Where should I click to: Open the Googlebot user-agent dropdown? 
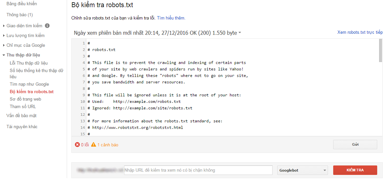point(302,170)
